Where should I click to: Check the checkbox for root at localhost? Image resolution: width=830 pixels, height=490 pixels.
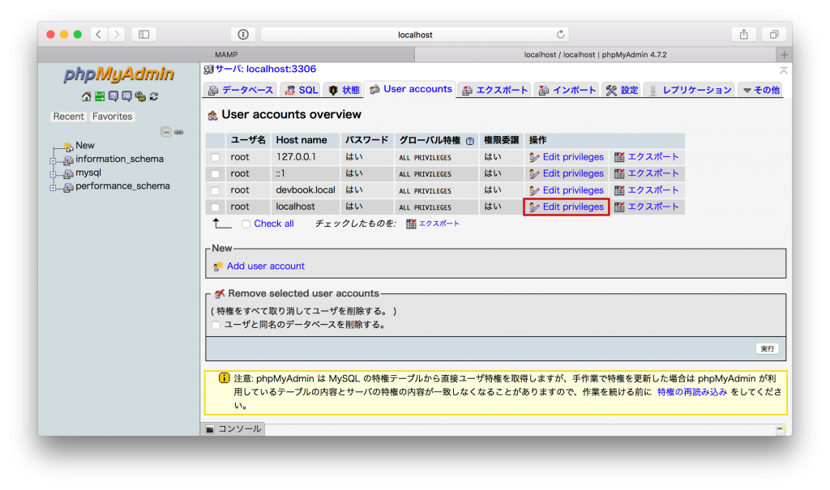click(x=215, y=207)
